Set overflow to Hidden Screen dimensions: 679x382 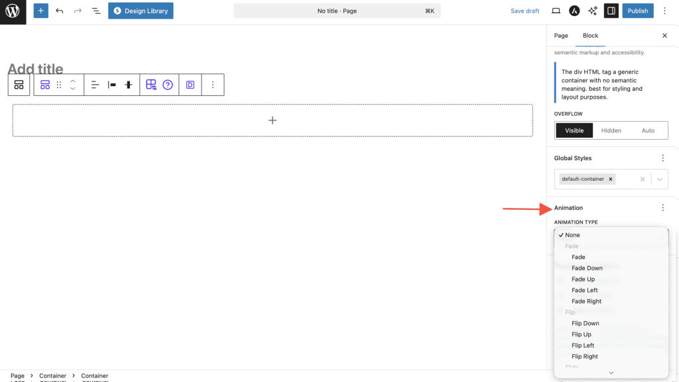(x=611, y=130)
